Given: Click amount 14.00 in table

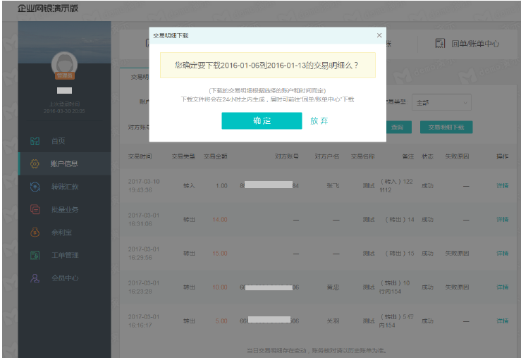Looking at the screenshot, I should [220, 220].
